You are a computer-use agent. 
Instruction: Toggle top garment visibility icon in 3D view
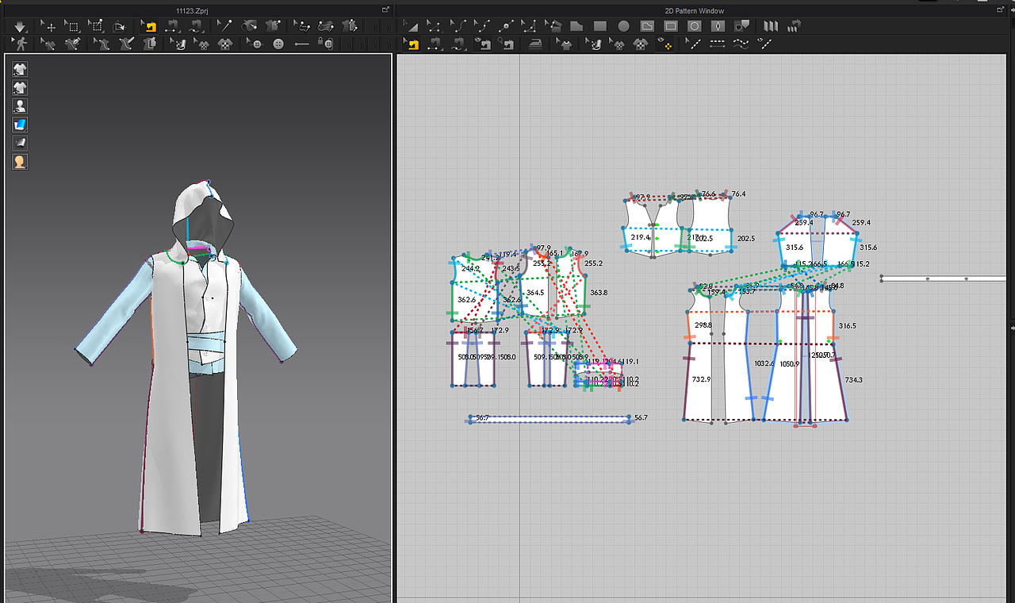(20, 69)
